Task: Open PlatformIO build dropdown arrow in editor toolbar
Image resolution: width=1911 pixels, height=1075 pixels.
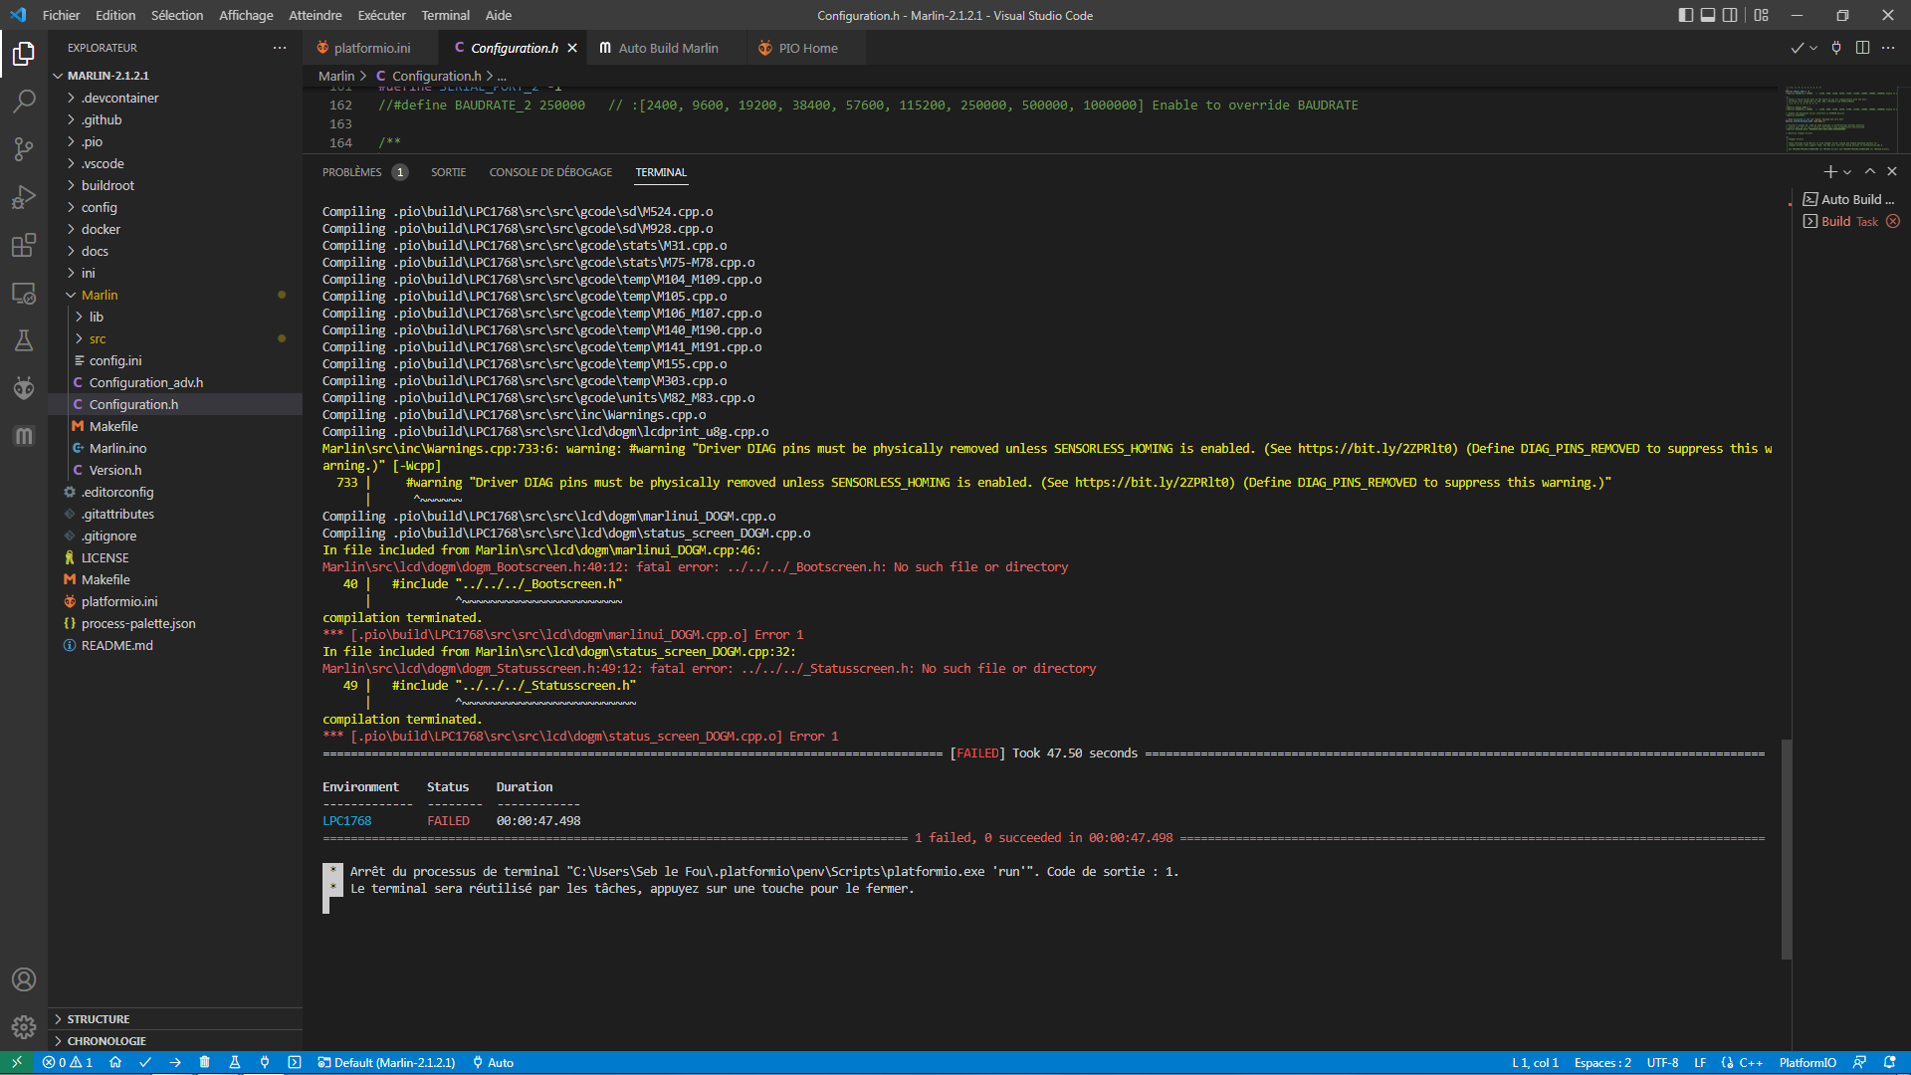Action: click(x=1814, y=48)
